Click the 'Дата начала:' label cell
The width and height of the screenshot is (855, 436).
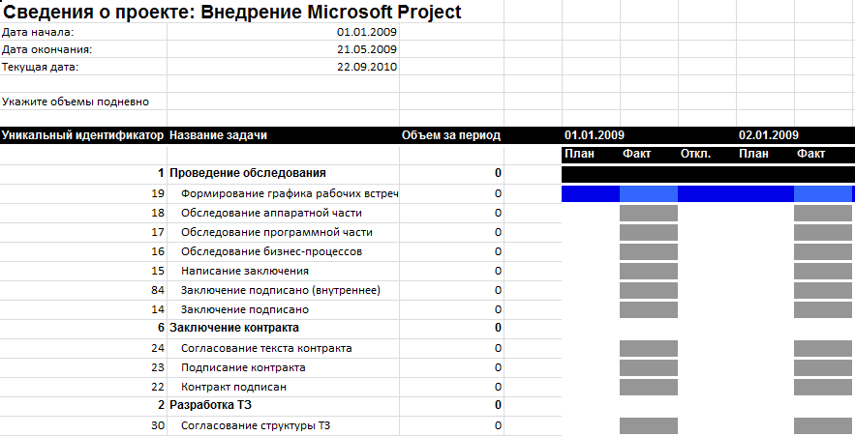click(83, 32)
